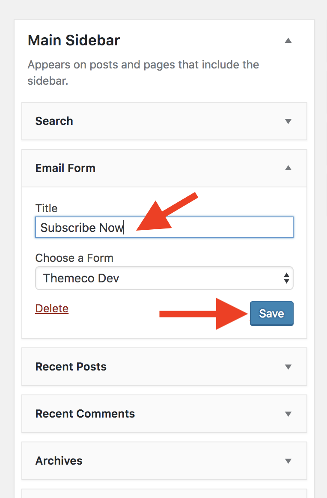The height and width of the screenshot is (498, 327).
Task: Click the up-down stepper arrows on form selector
Action: (286, 278)
